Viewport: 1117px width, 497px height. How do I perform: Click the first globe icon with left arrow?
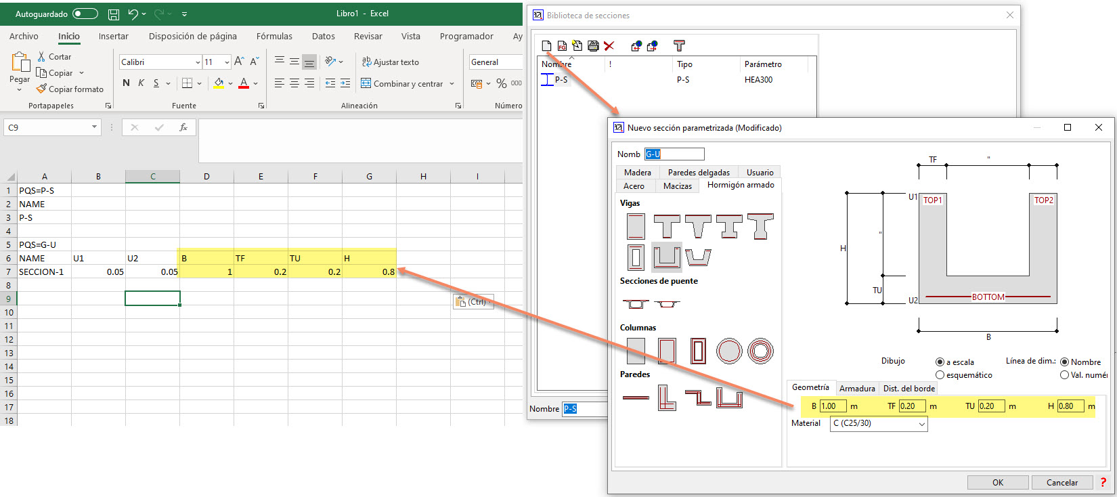[636, 46]
